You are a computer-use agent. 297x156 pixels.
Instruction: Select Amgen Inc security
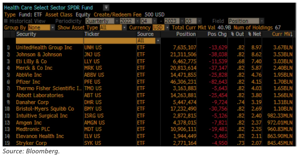pyautogui.click(x=29, y=123)
